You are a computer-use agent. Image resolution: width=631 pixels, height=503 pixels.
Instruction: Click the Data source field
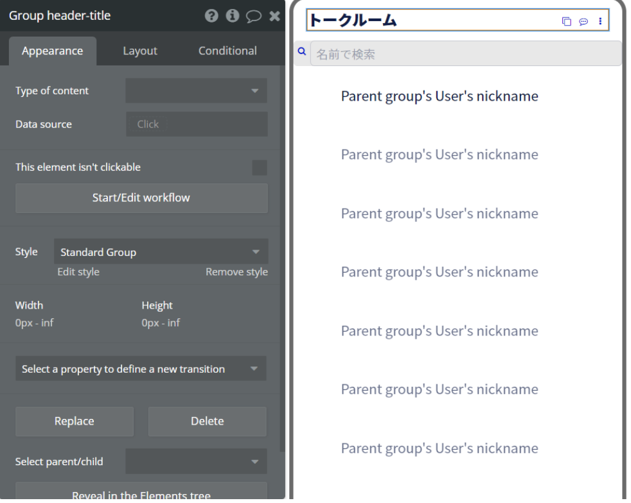click(x=196, y=124)
